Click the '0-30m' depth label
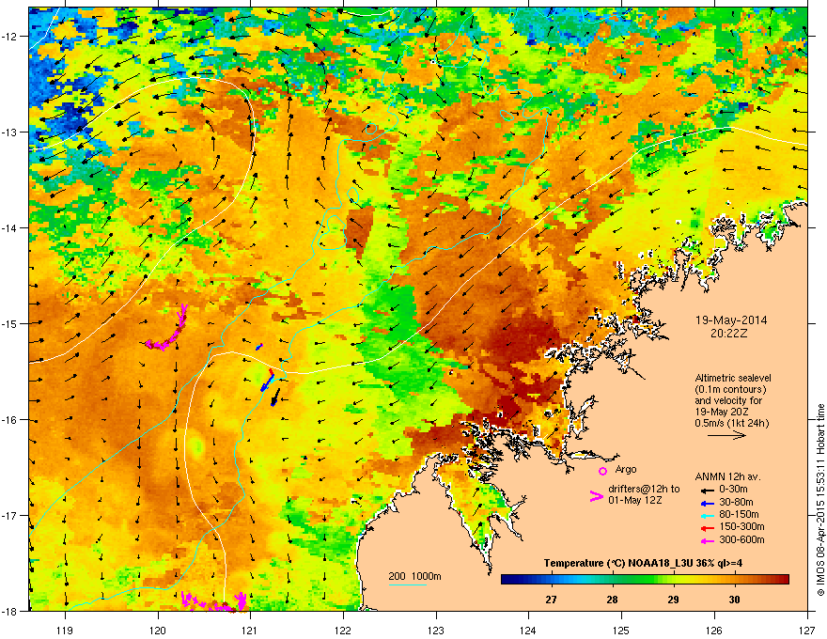Screen dimensions: 827x639 click(x=733, y=490)
